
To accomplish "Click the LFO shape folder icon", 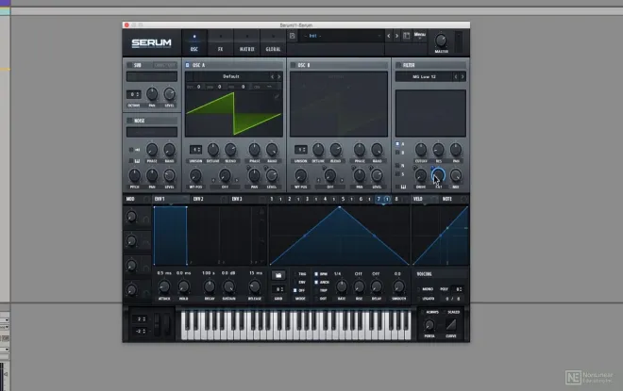I will coord(278,275).
